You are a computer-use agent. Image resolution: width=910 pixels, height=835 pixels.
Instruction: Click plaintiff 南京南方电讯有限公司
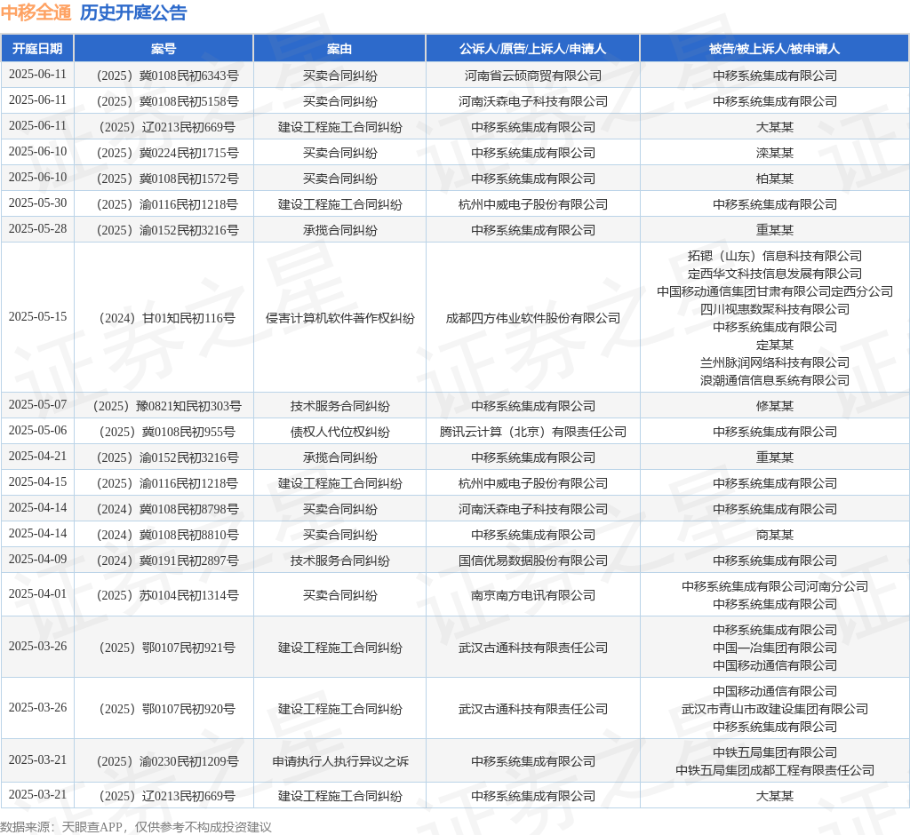(533, 595)
